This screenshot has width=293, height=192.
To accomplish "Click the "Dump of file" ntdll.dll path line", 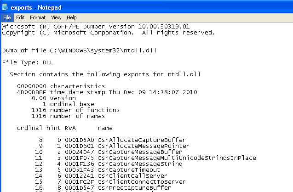I will pos(82,50).
